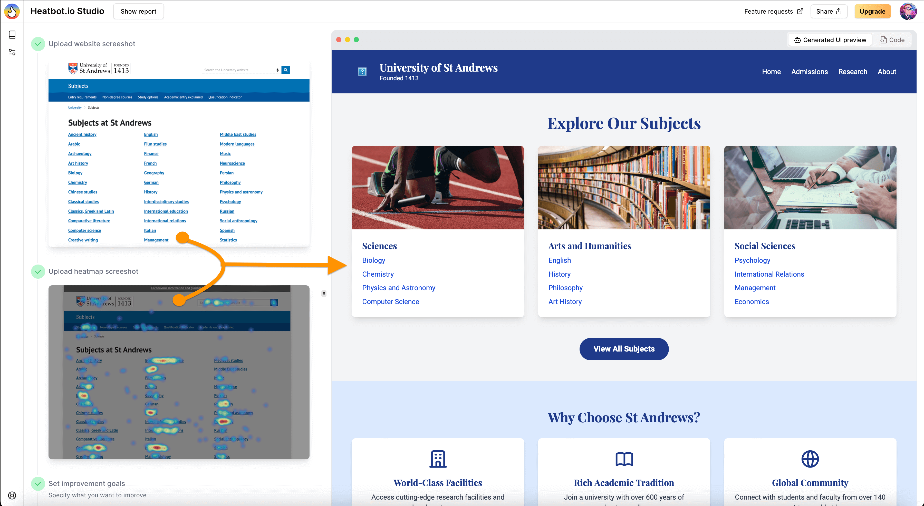The height and width of the screenshot is (506, 924).
Task: Open the sliders settings icon in left sidebar
Action: [12, 52]
